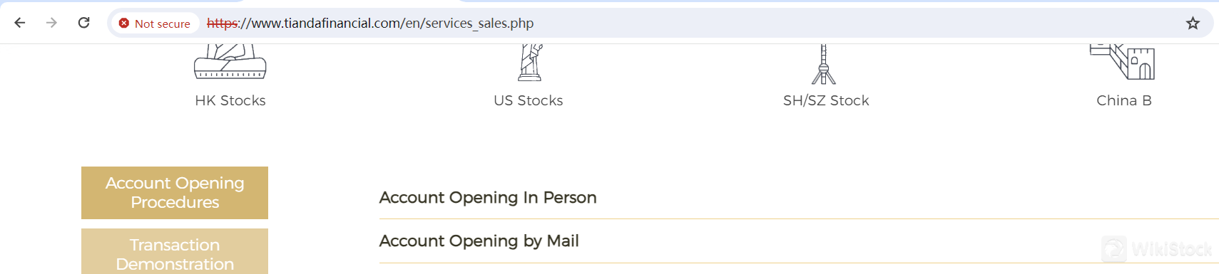Select the US Stocks Statue of Liberty icon
Viewport: 1219px width, 274px height.
tap(529, 63)
